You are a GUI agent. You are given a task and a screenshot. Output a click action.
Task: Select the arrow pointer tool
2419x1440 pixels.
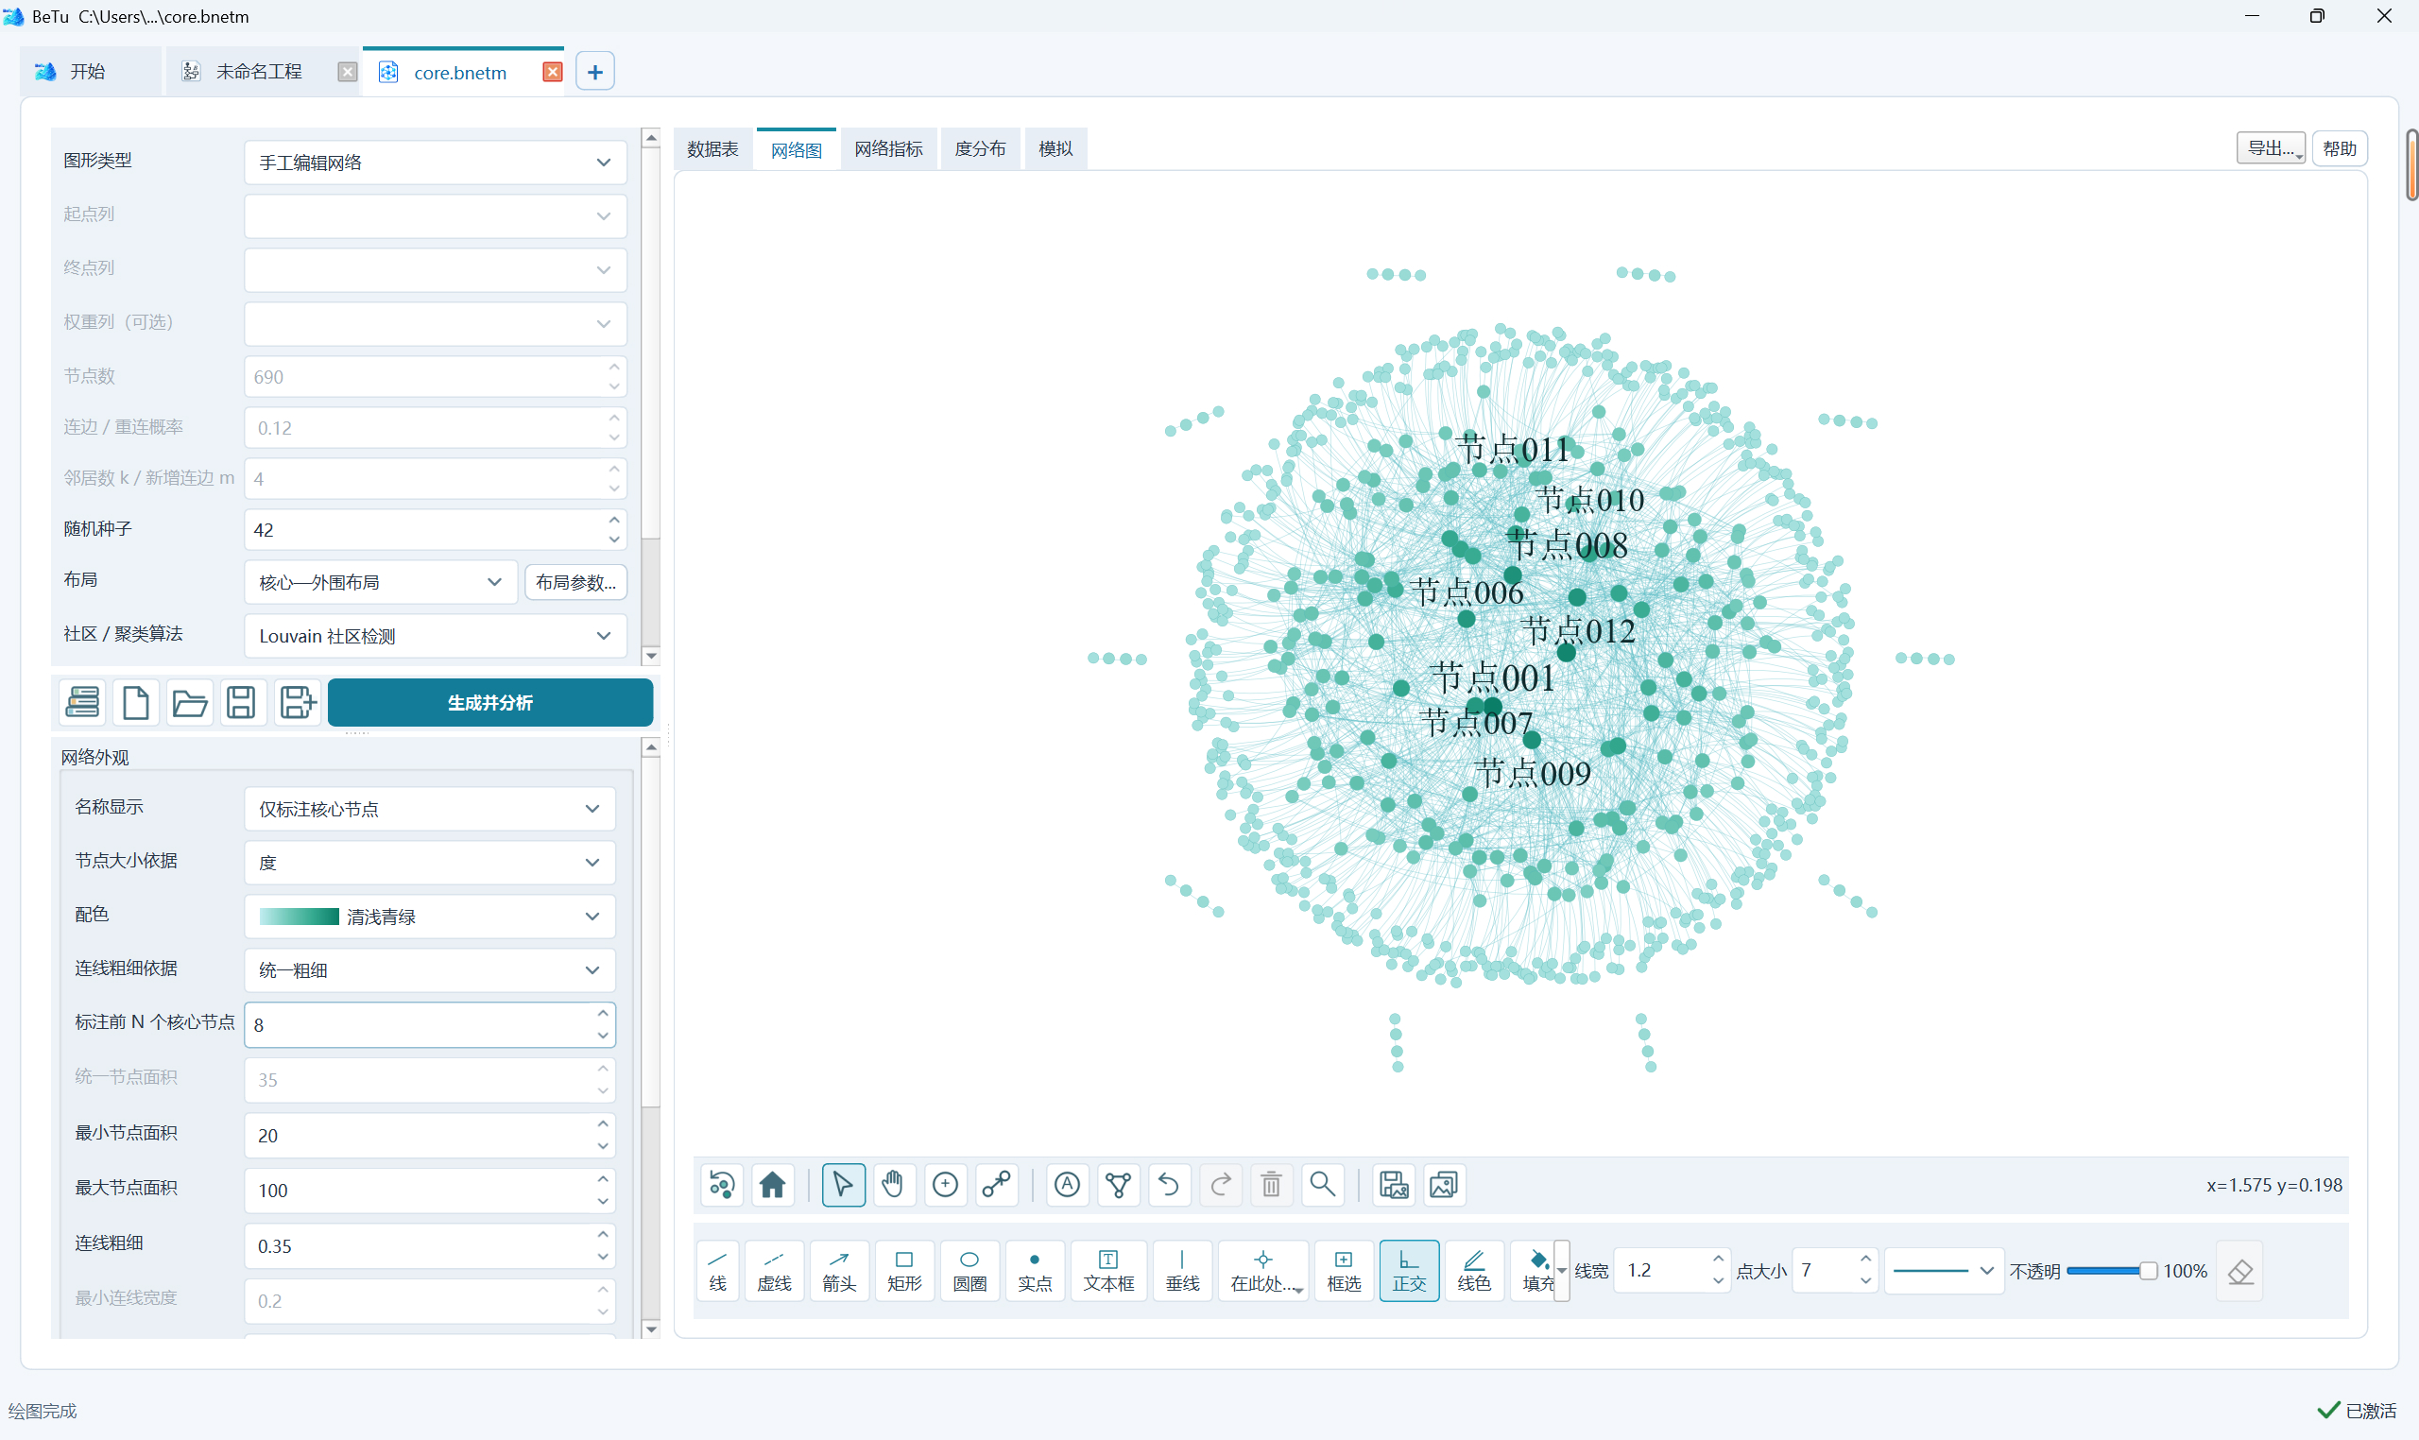click(x=843, y=1185)
